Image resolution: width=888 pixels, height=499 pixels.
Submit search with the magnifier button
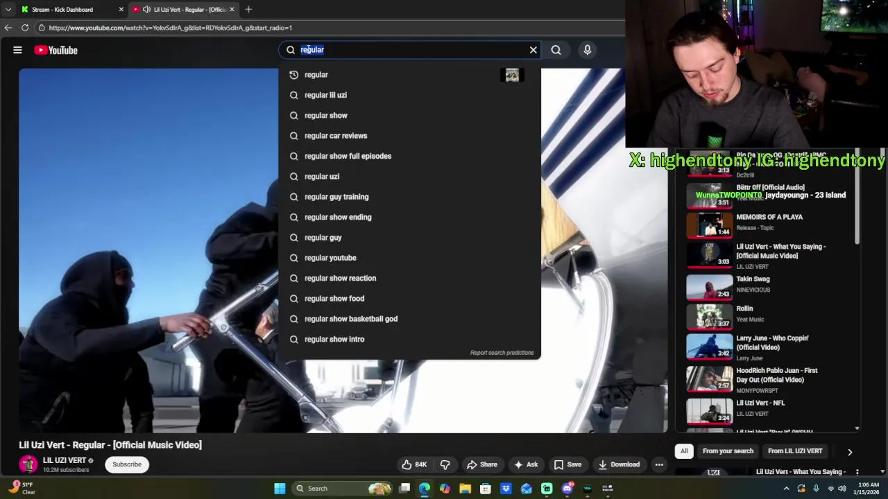click(556, 50)
